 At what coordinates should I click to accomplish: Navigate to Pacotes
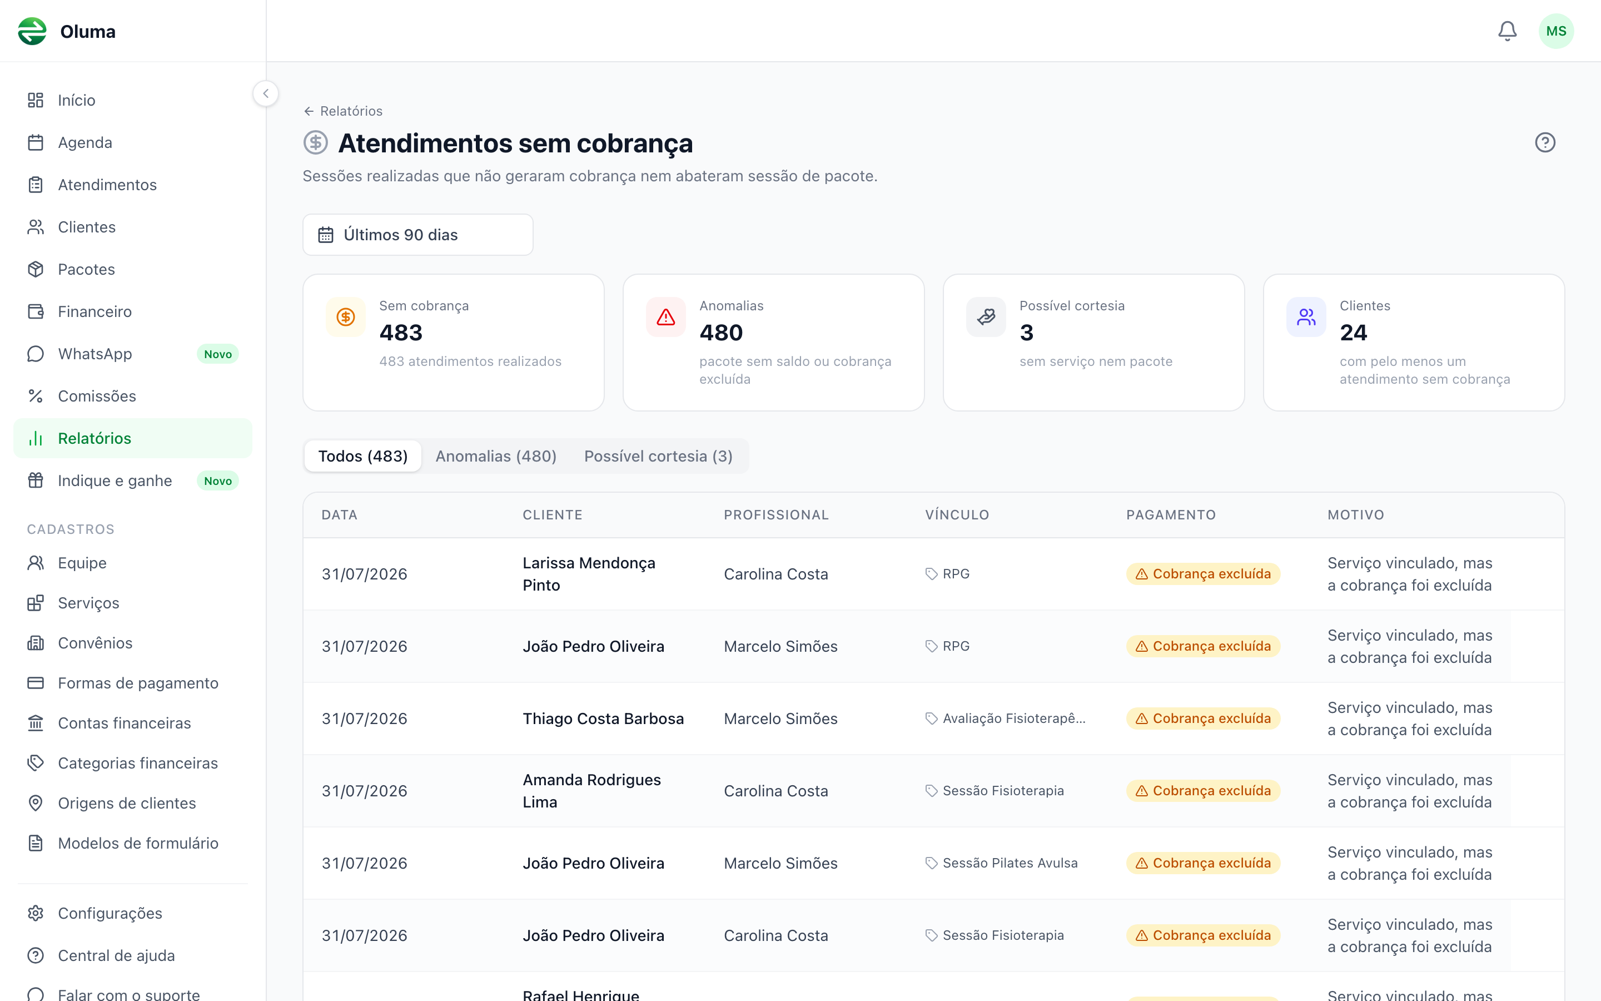click(132, 270)
